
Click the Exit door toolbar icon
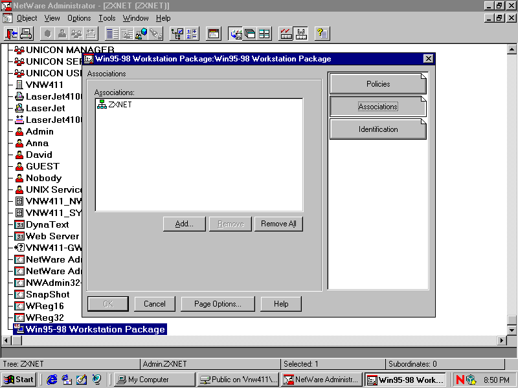click(x=11, y=34)
